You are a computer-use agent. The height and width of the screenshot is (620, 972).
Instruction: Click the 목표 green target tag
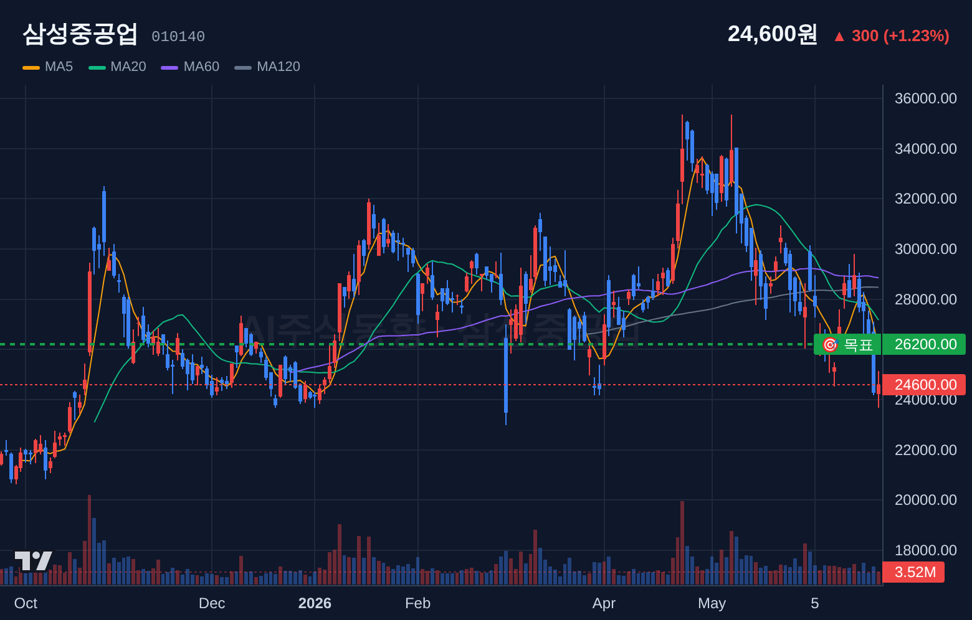[x=847, y=344]
